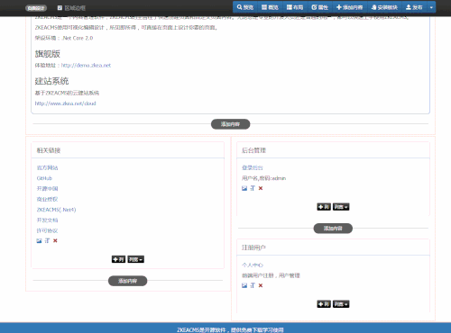Toggle the 区域边框 checkbox

60,8
